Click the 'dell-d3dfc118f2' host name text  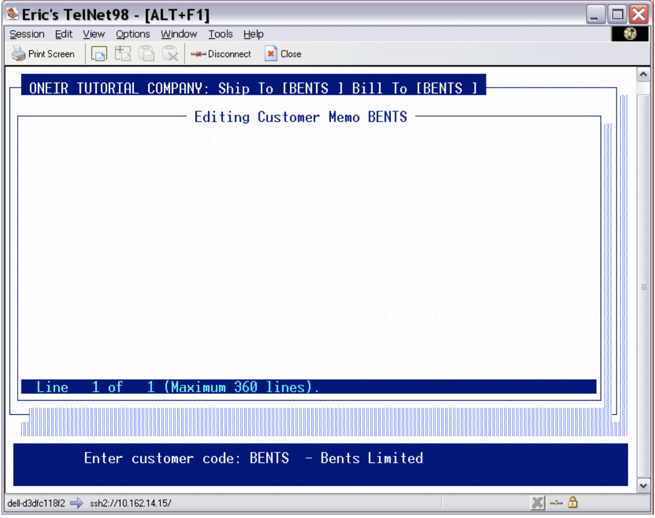point(36,503)
